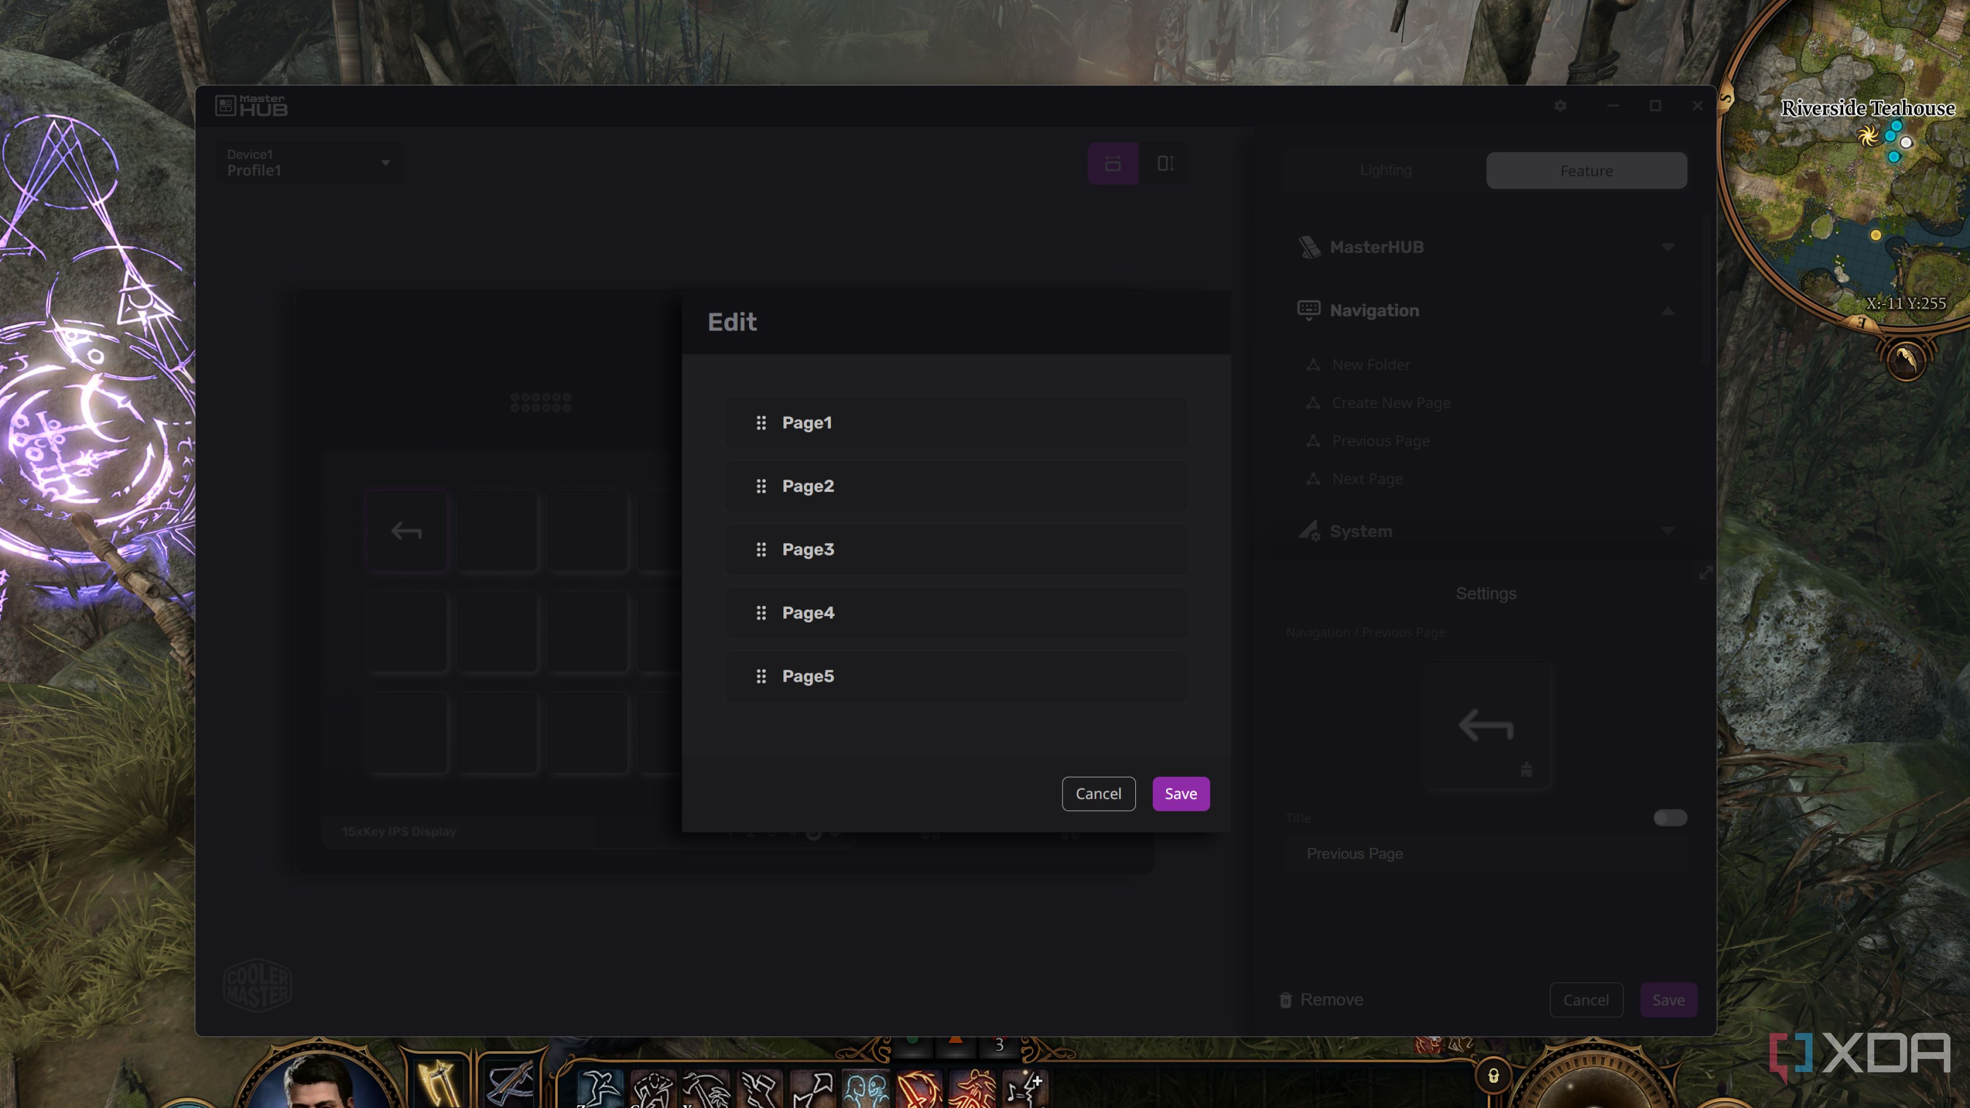Click the large back-arrow key preview

[1486, 726]
